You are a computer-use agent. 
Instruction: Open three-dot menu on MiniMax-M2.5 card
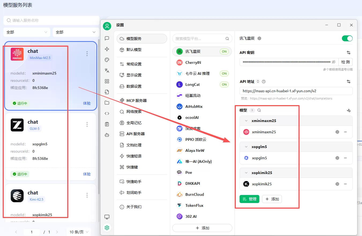click(x=87, y=54)
